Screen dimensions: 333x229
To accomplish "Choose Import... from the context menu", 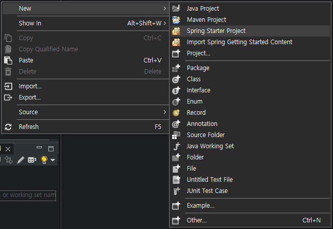I will tap(86, 86).
